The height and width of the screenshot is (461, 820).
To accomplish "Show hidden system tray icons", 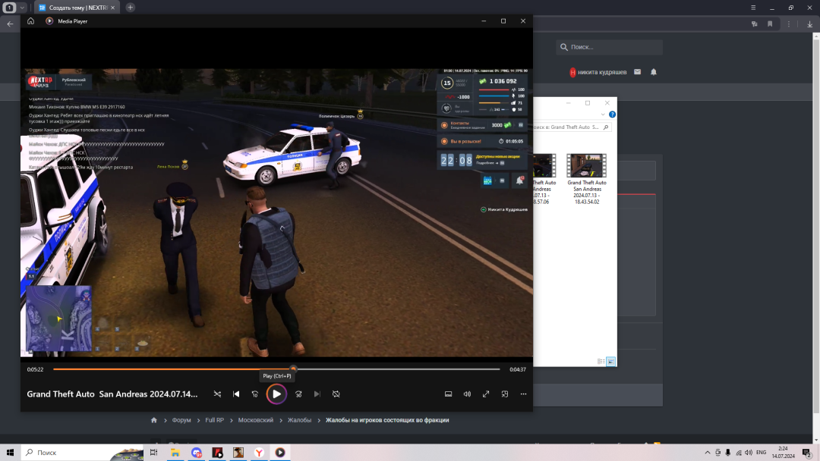I will [x=708, y=453].
